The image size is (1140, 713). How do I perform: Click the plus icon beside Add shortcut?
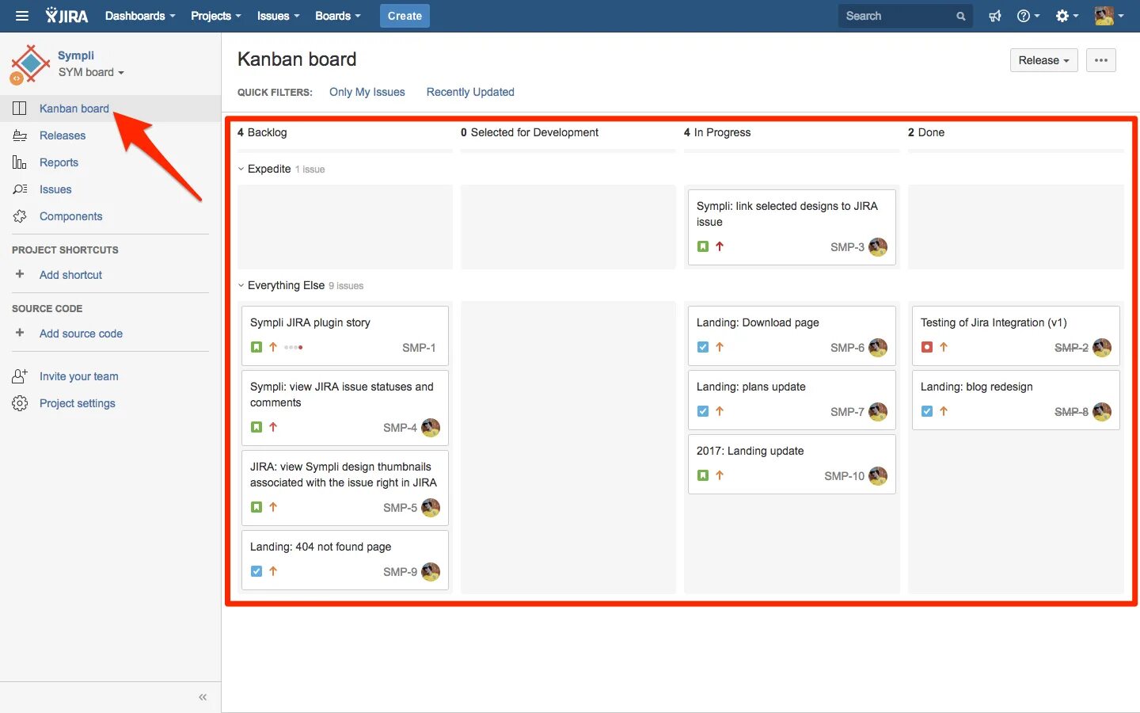pyautogui.click(x=20, y=274)
